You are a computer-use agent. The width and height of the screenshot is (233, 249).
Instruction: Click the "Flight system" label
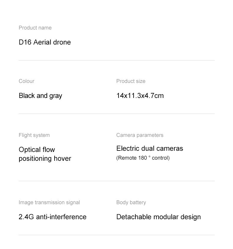point(34,135)
